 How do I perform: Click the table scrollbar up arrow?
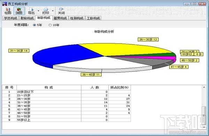tap(204, 87)
